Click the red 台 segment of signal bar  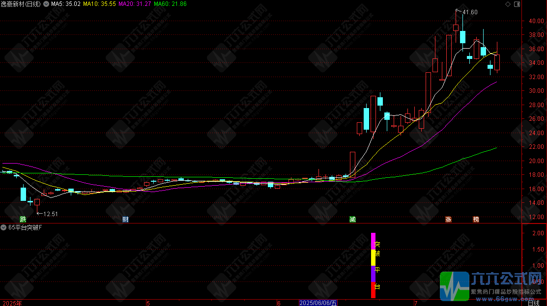(x=374, y=290)
